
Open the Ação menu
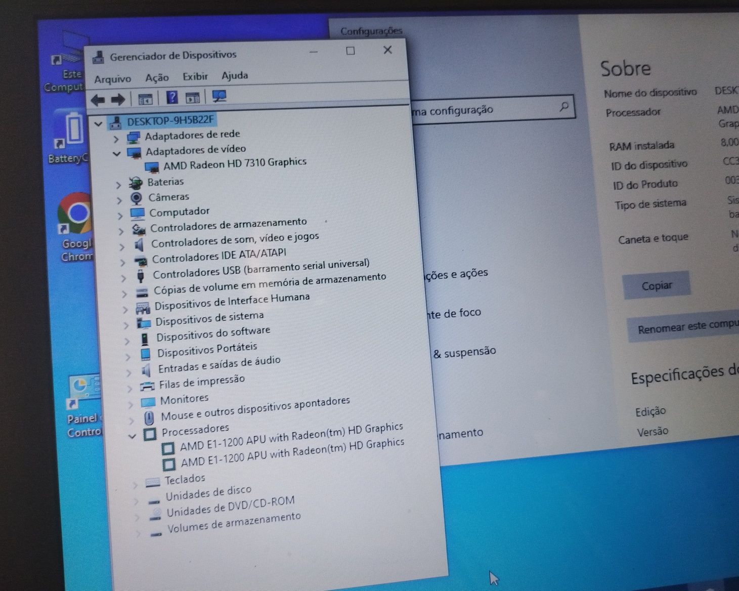pos(157,77)
